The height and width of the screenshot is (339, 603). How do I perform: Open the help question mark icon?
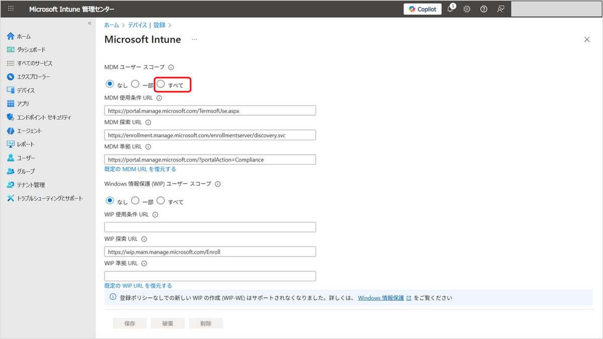click(483, 9)
